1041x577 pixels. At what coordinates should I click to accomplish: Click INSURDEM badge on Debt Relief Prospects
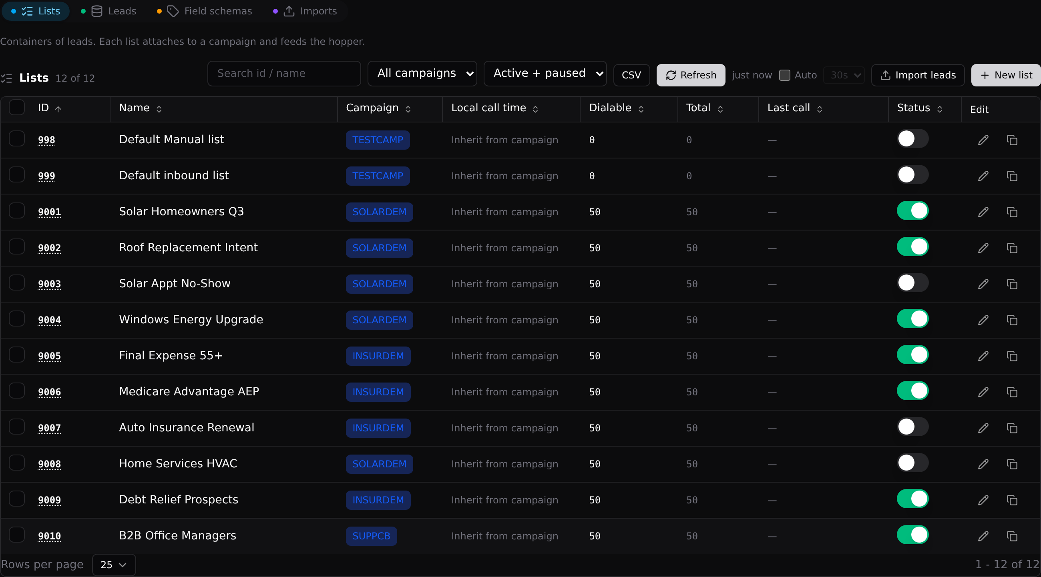point(378,500)
